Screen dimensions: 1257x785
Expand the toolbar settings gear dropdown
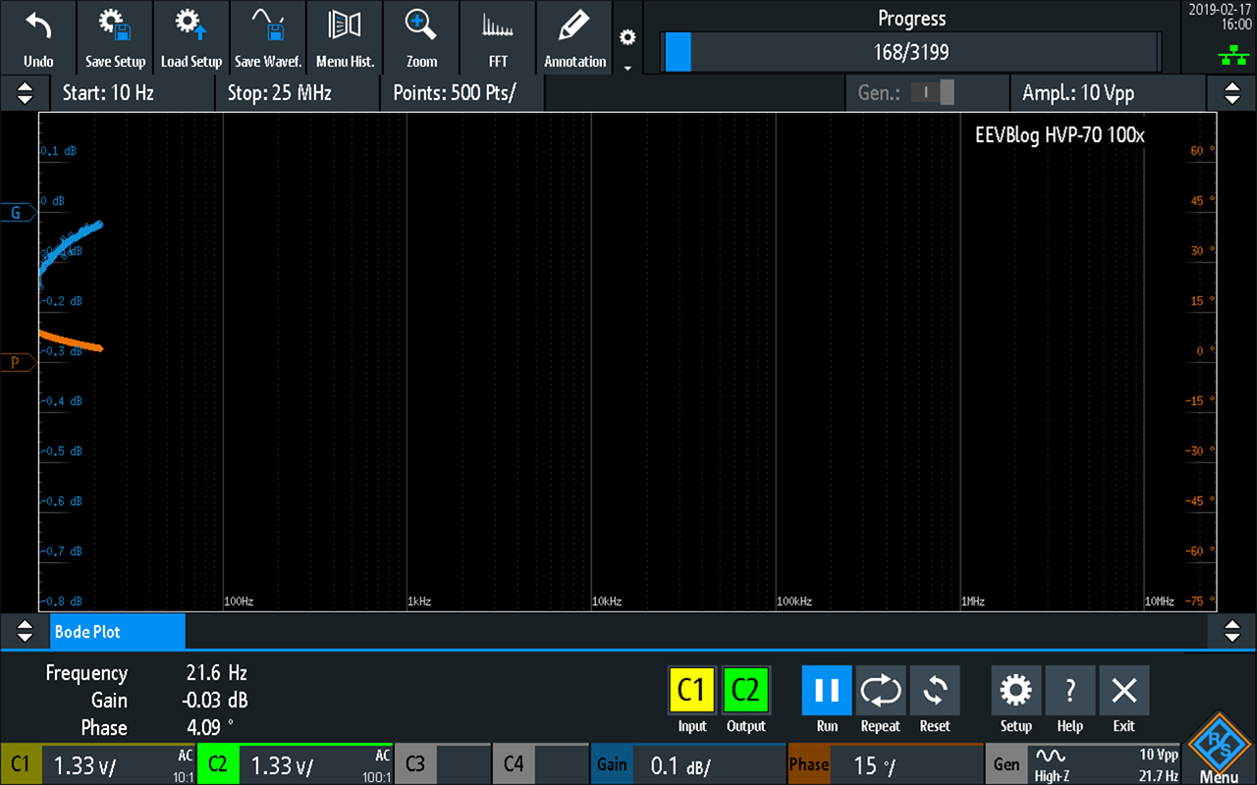pos(628,44)
